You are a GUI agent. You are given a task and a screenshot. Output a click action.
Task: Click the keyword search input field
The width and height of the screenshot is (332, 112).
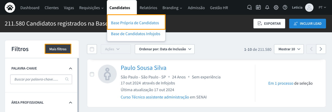pos(37,79)
